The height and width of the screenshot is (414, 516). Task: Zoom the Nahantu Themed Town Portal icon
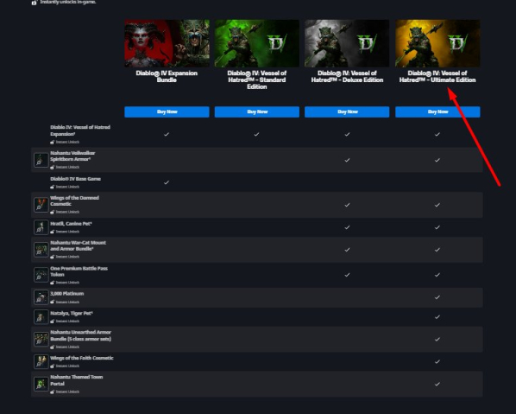[41, 384]
